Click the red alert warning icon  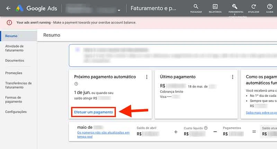pyautogui.click(x=9, y=22)
